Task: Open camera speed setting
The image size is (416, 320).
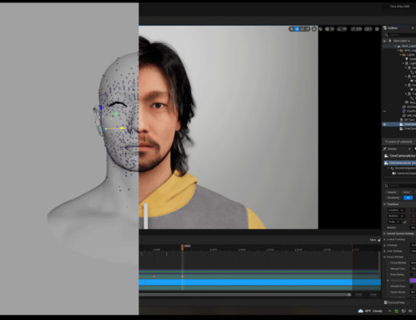Action: pos(368,29)
